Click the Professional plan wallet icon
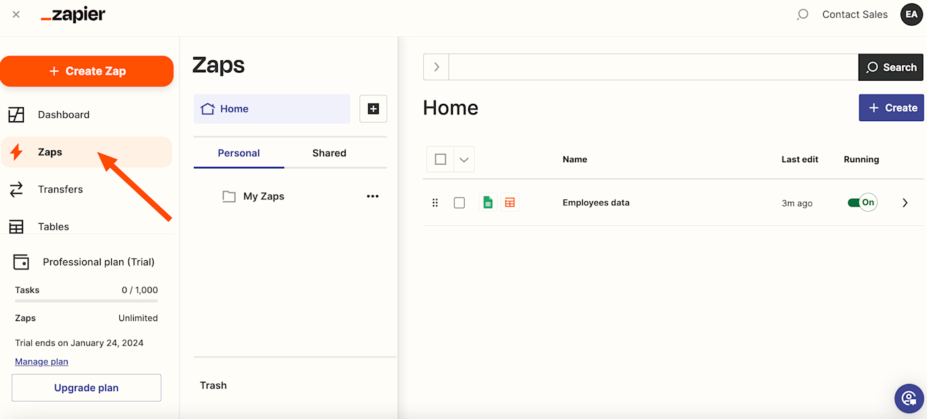Screen dimensions: 927x419 [x=21, y=262]
